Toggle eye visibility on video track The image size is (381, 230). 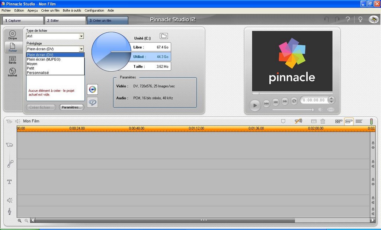(x=373, y=148)
